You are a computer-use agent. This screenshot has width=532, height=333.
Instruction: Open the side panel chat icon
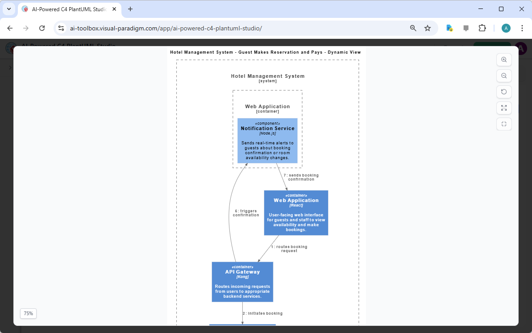465,28
